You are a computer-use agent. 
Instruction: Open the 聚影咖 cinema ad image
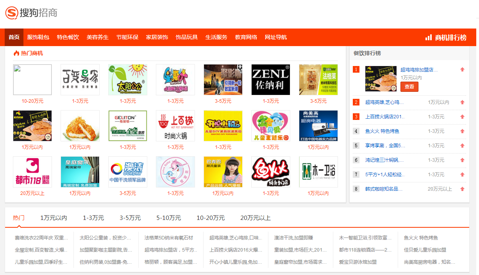coord(223,80)
